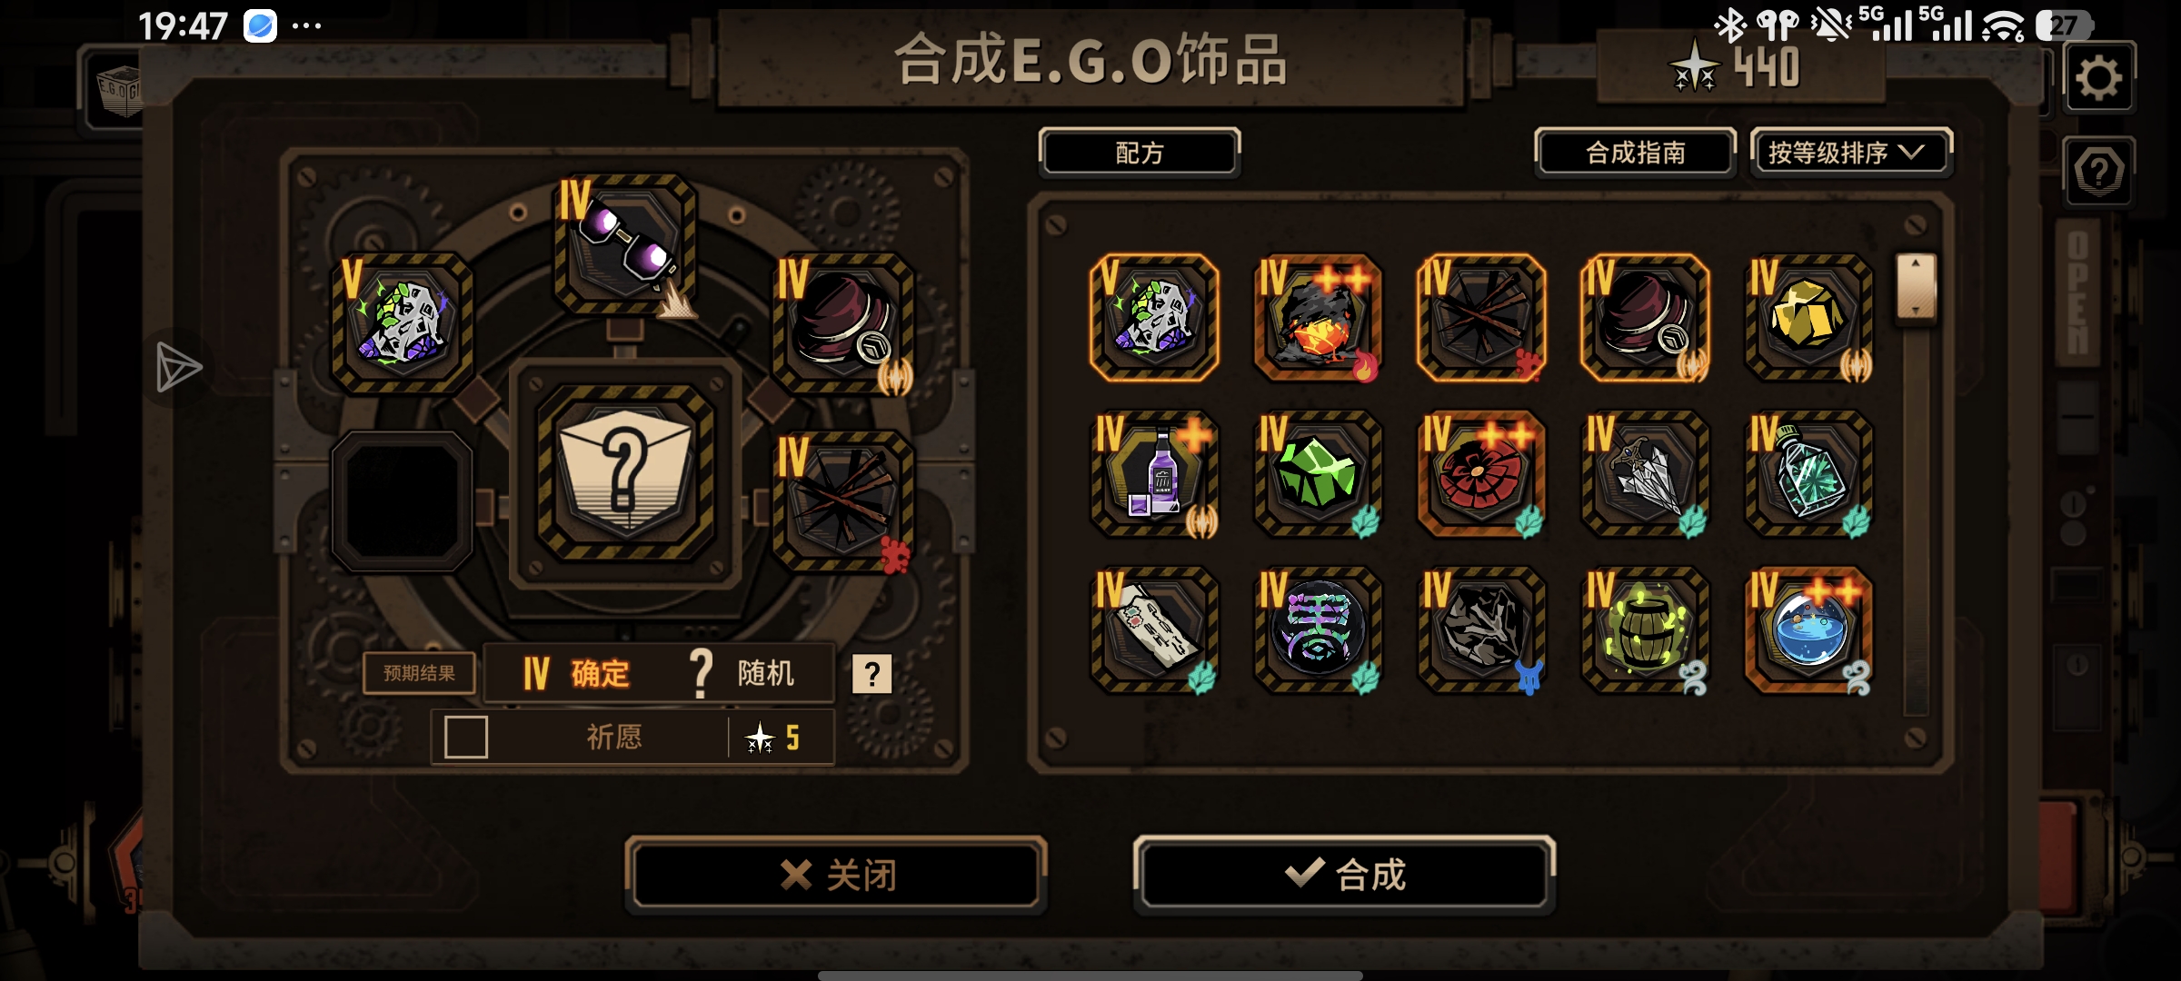The image size is (2181, 981).
Task: Click the gift list scrollbar handle
Action: click(1916, 287)
